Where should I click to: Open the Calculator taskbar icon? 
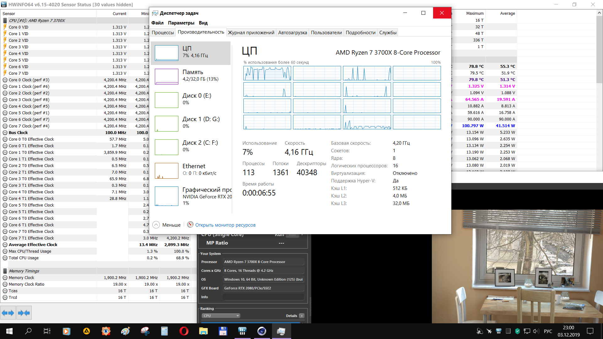pos(164,331)
